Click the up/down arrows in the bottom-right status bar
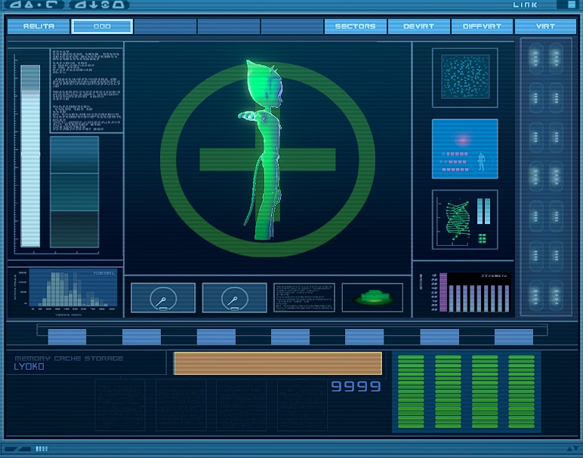Image resolution: width=583 pixels, height=458 pixels. point(572,449)
